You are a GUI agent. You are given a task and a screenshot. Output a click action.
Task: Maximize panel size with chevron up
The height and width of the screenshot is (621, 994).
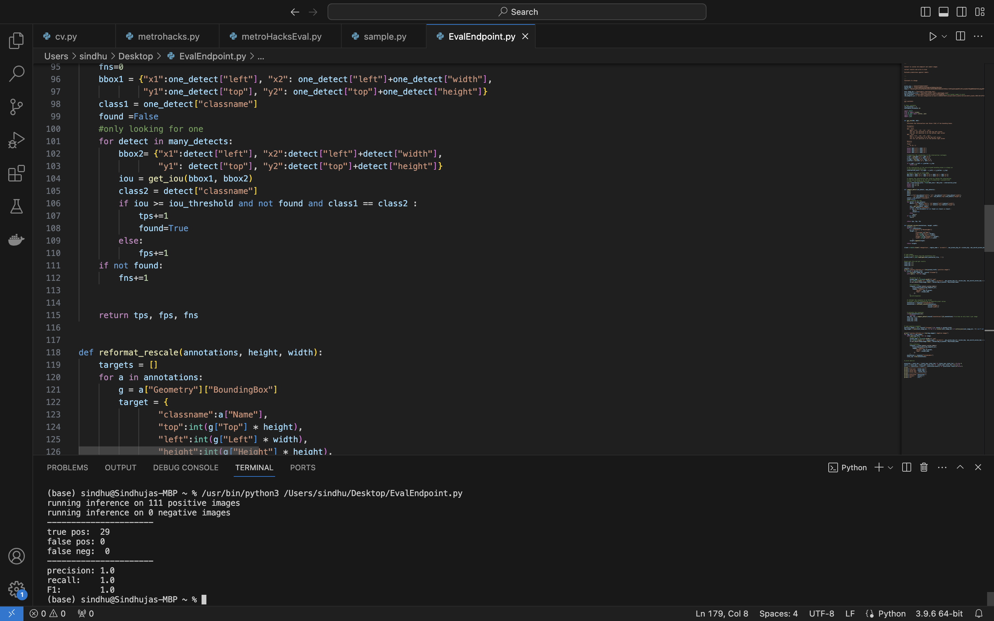pos(960,467)
